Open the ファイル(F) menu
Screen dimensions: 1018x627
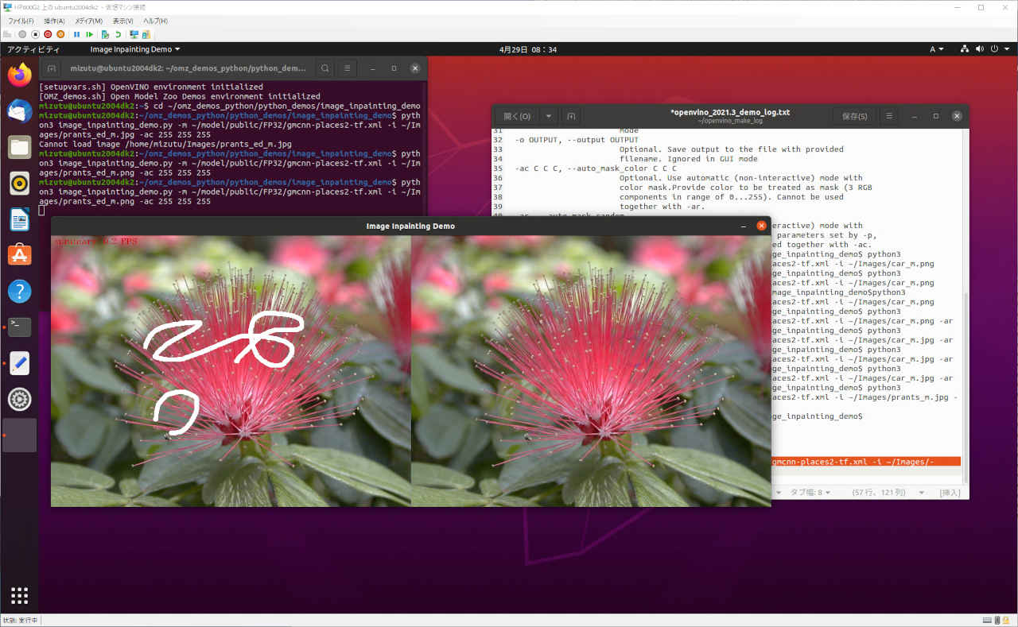21,21
